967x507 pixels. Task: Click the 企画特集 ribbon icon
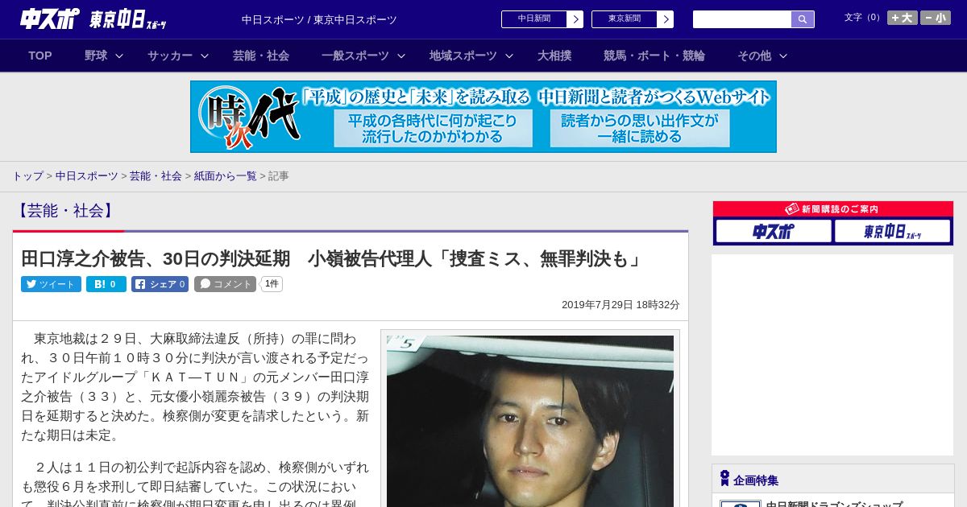[724, 479]
